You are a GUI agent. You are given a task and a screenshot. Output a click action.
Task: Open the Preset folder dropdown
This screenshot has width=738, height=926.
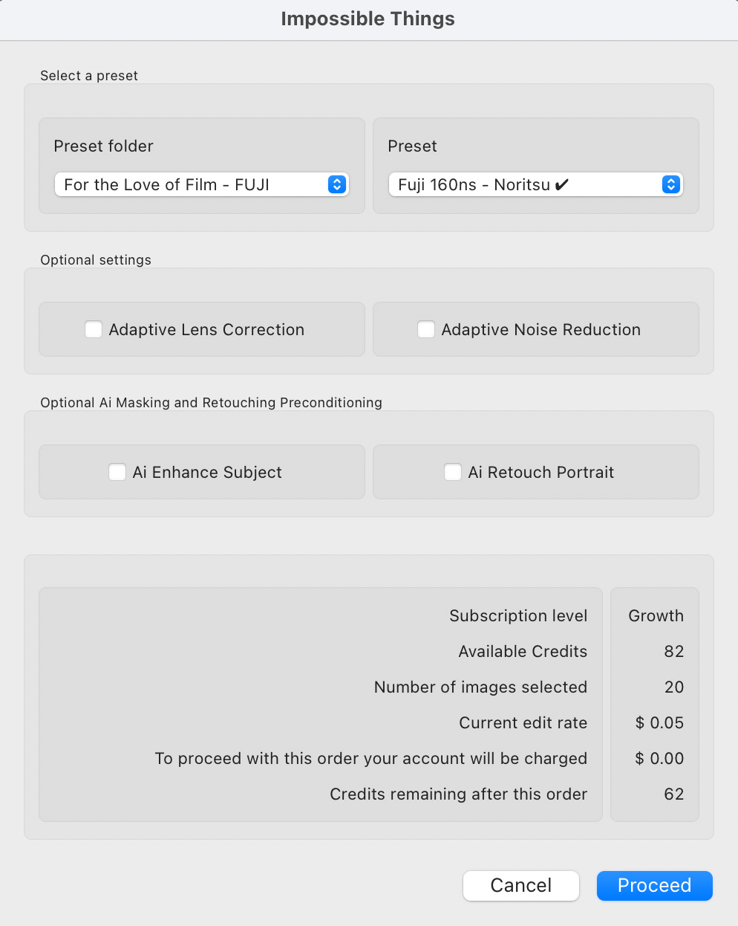201,184
